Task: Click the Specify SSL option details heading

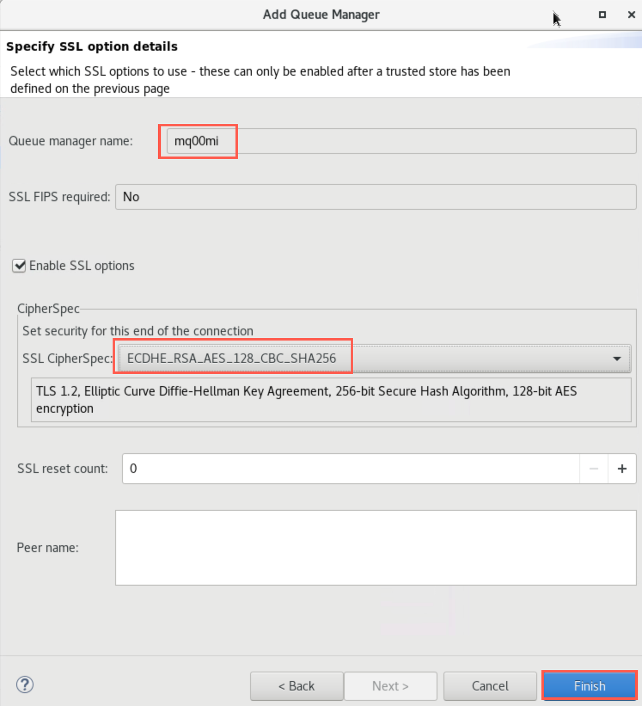Action: [x=92, y=46]
